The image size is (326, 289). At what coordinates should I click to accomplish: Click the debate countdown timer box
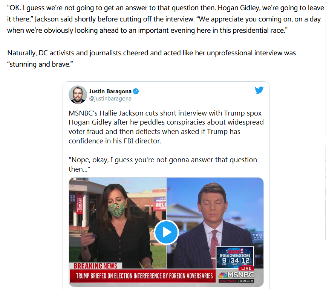click(x=235, y=257)
